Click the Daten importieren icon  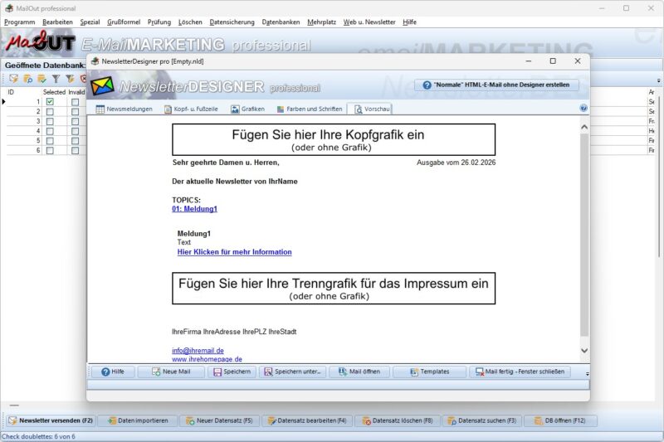(x=112, y=420)
